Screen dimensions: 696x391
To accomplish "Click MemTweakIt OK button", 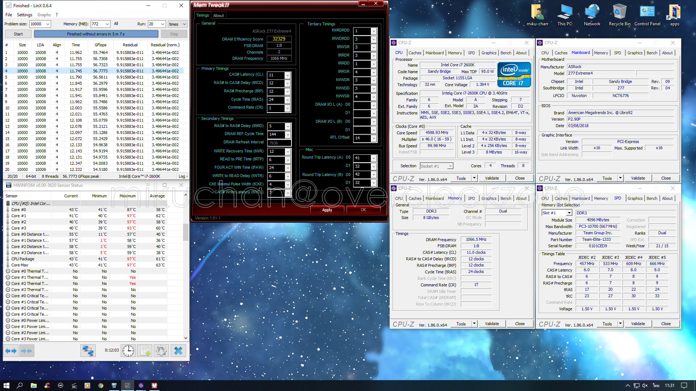I will (x=363, y=210).
